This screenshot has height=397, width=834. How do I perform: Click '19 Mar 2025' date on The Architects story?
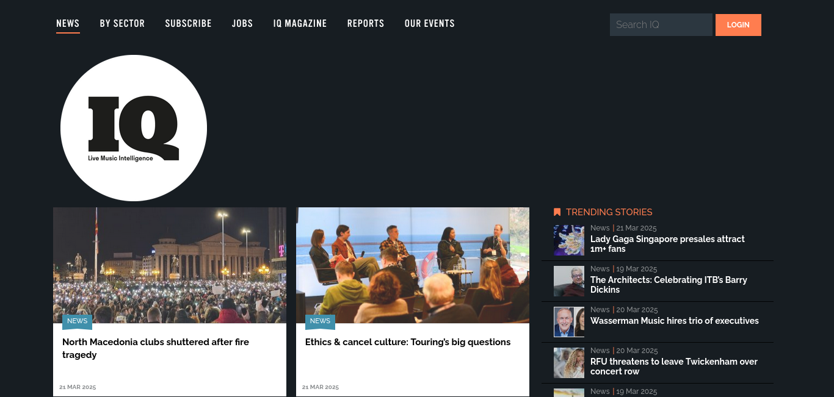click(x=637, y=269)
